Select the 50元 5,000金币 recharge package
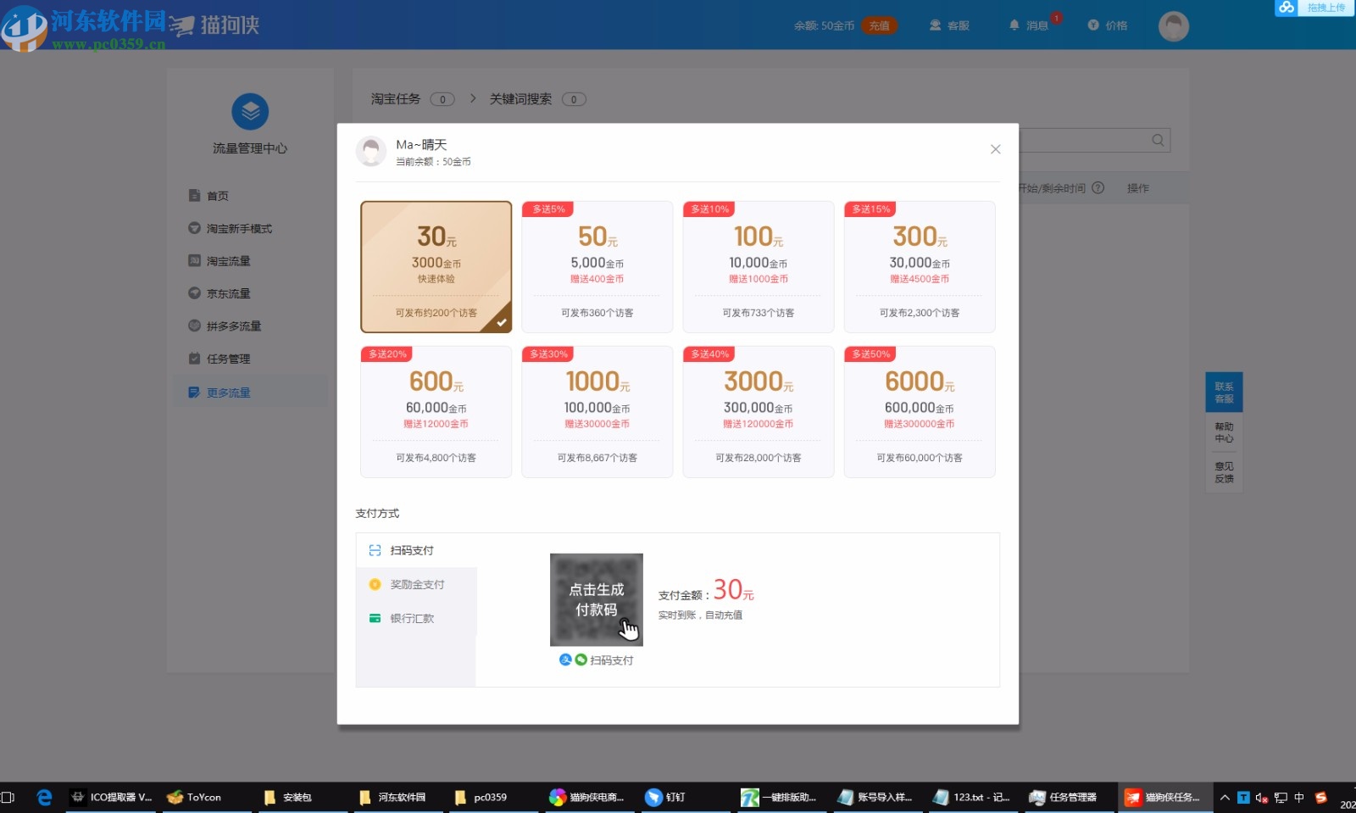The width and height of the screenshot is (1356, 813). point(597,266)
